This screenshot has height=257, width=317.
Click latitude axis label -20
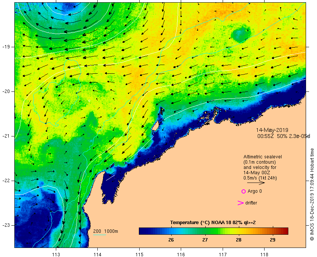point(6,91)
